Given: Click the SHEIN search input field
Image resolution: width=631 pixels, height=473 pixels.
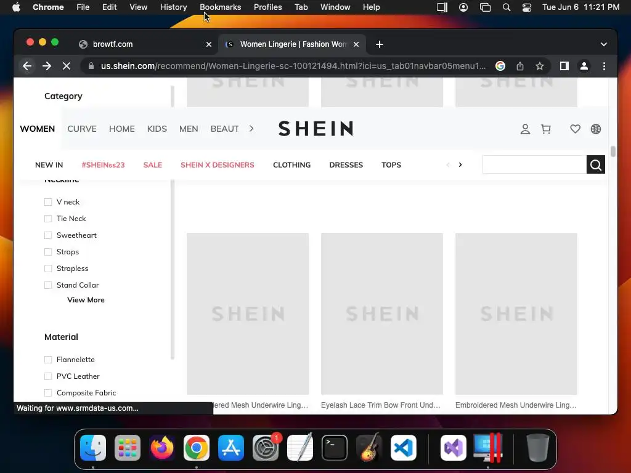Looking at the screenshot, I should point(534,164).
